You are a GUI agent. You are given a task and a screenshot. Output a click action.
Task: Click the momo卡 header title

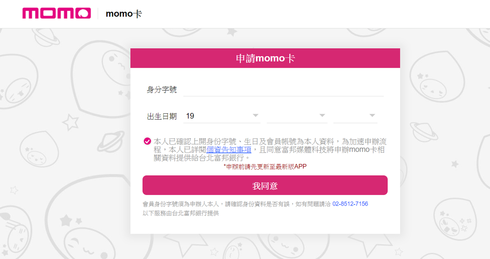124,14
